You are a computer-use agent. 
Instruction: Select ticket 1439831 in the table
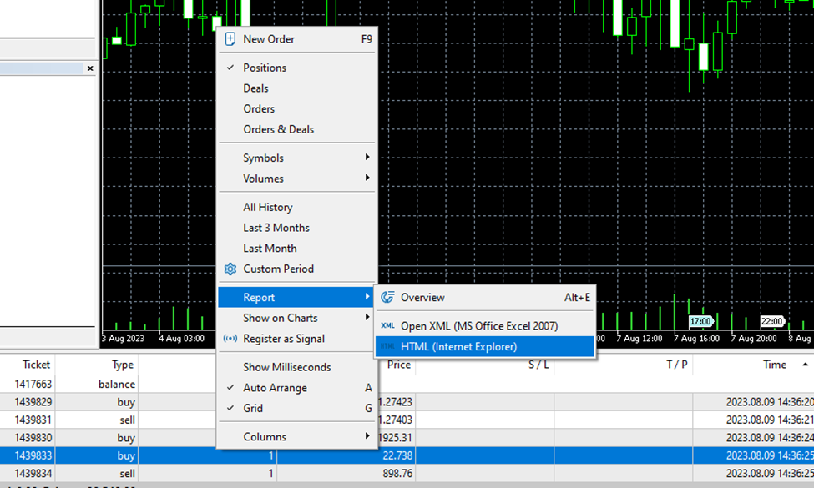tap(33, 420)
